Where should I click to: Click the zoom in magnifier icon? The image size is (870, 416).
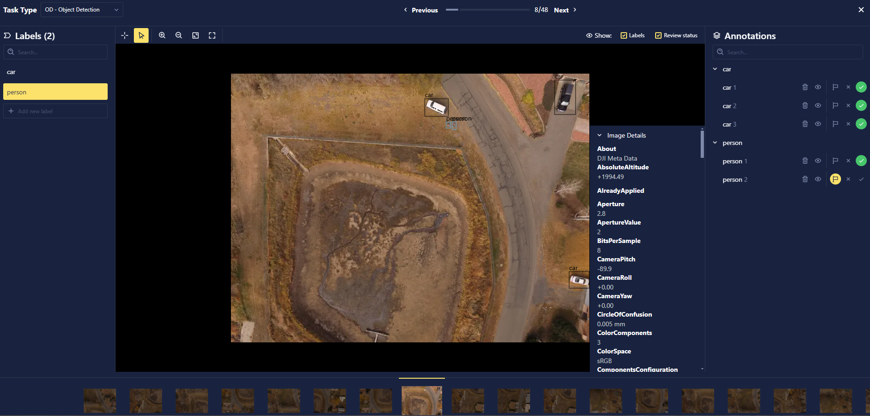coord(162,35)
